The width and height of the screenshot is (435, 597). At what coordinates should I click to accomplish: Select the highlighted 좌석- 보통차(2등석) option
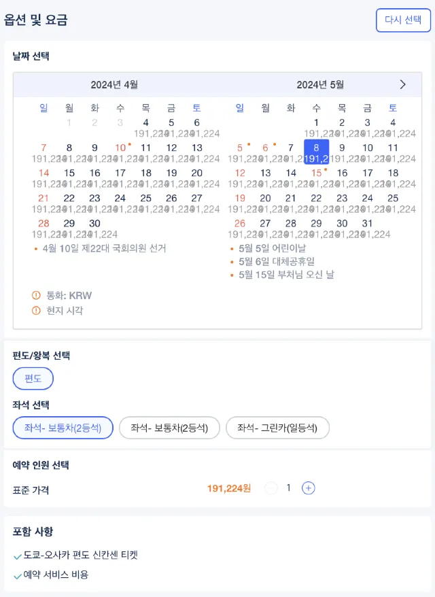[x=63, y=428]
